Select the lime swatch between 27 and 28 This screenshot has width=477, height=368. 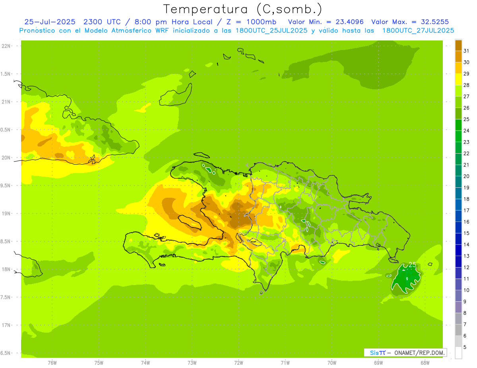[x=458, y=91]
